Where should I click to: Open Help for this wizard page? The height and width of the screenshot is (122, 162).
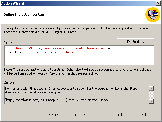[145, 115]
